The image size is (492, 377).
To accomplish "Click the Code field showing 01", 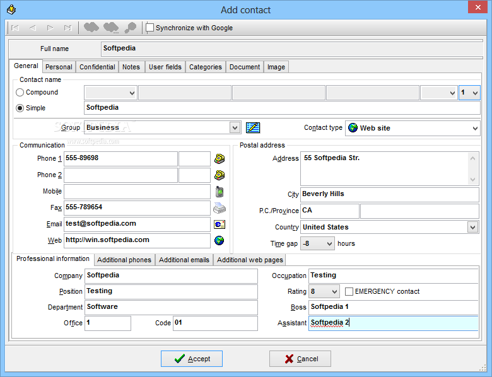I will click(x=215, y=323).
